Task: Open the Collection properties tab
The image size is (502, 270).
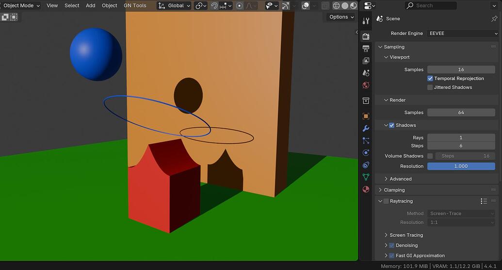Action: point(366,101)
